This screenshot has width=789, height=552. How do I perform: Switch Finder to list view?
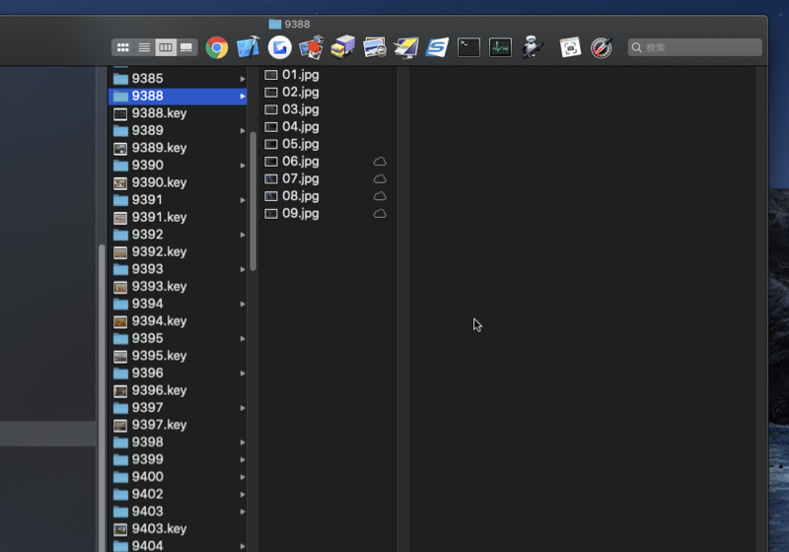pos(144,47)
